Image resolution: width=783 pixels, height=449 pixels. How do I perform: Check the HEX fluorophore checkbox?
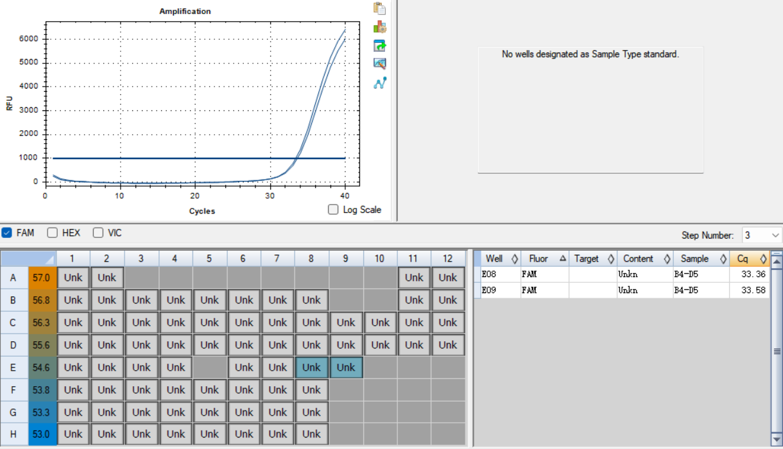53,233
